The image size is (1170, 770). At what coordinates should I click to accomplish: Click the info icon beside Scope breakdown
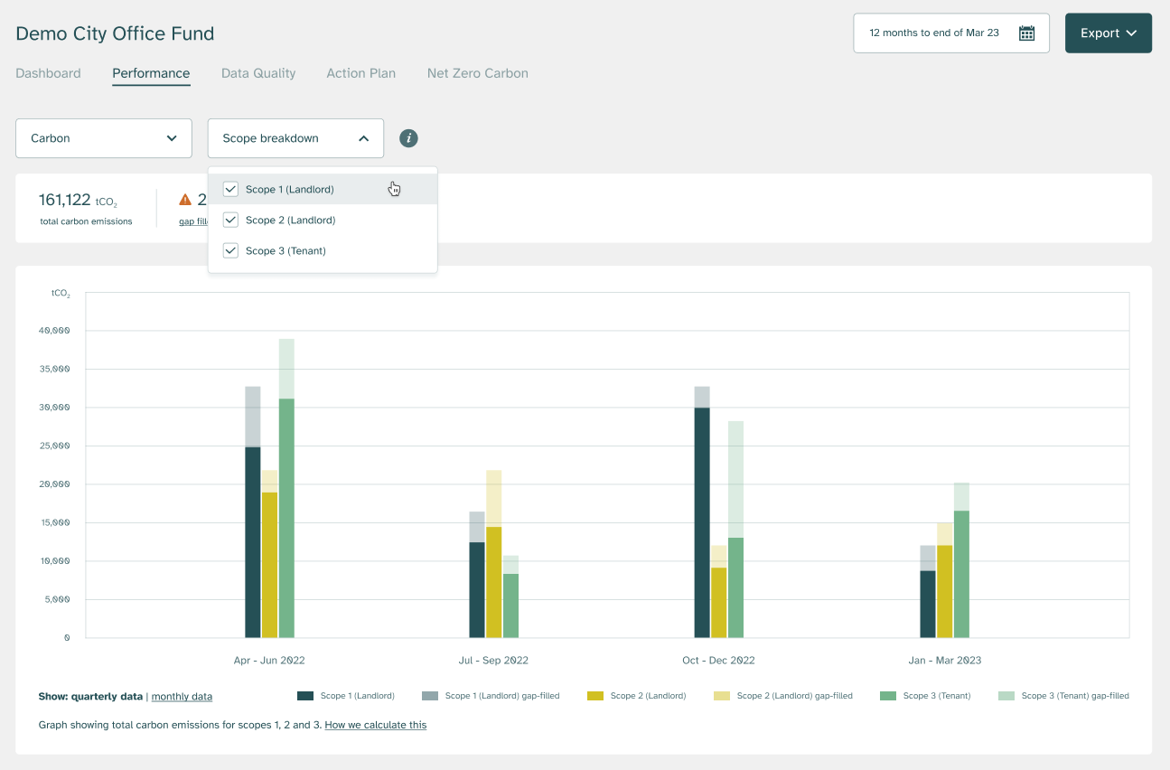408,138
